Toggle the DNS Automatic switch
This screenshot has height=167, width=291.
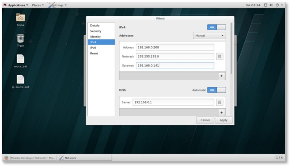click(x=216, y=90)
